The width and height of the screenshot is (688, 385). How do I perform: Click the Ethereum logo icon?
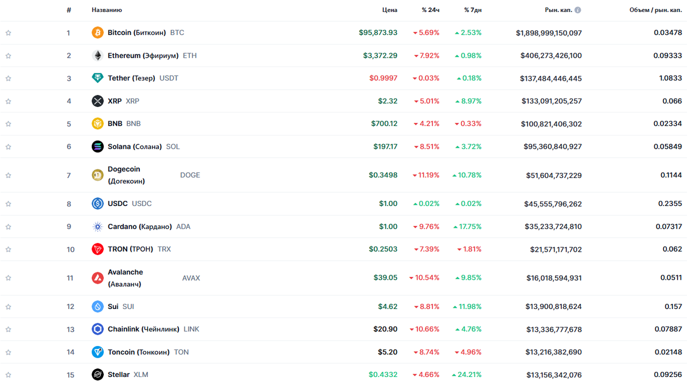pyautogui.click(x=97, y=55)
